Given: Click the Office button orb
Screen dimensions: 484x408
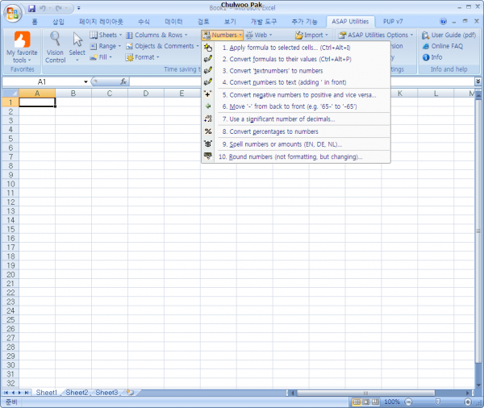Looking at the screenshot, I should tap(13, 13).
